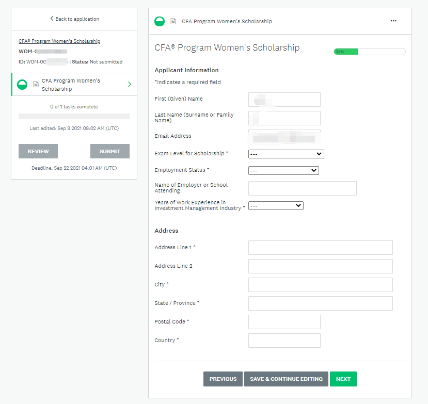Click into the Postal Code field
This screenshot has height=404, width=428.
pos(284,322)
